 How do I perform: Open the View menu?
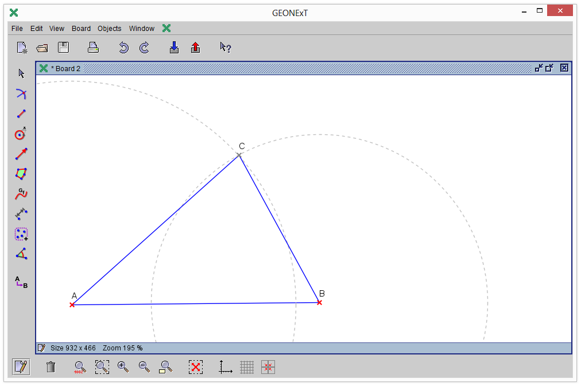click(57, 29)
